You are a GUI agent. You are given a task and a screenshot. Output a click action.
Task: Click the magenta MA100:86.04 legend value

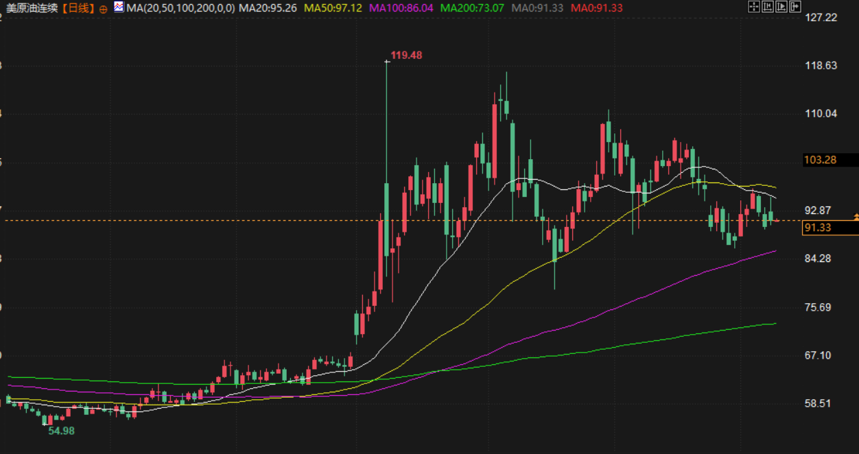pos(401,8)
